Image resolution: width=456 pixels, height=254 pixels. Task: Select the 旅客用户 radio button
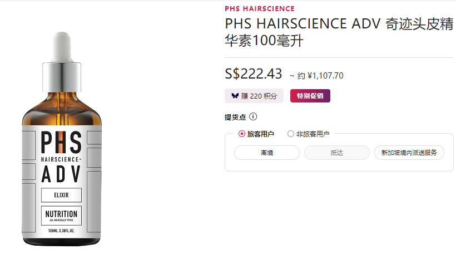tap(242, 134)
